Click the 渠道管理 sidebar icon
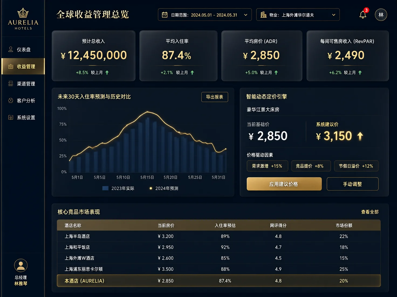 coord(11,84)
